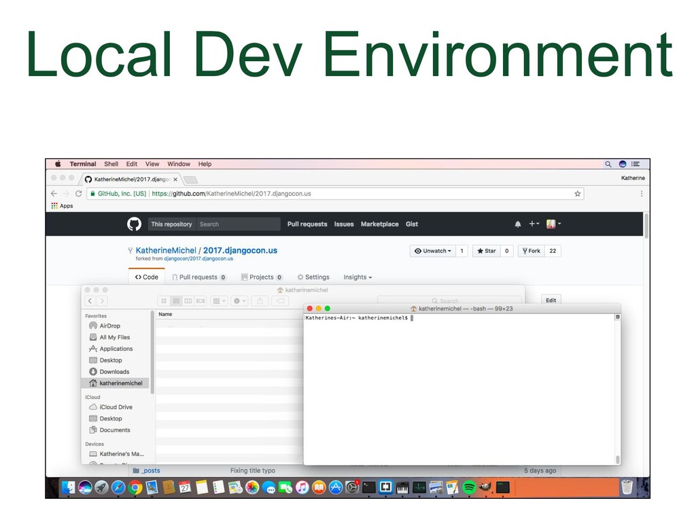Open Spotlight search in menu bar

click(x=608, y=164)
